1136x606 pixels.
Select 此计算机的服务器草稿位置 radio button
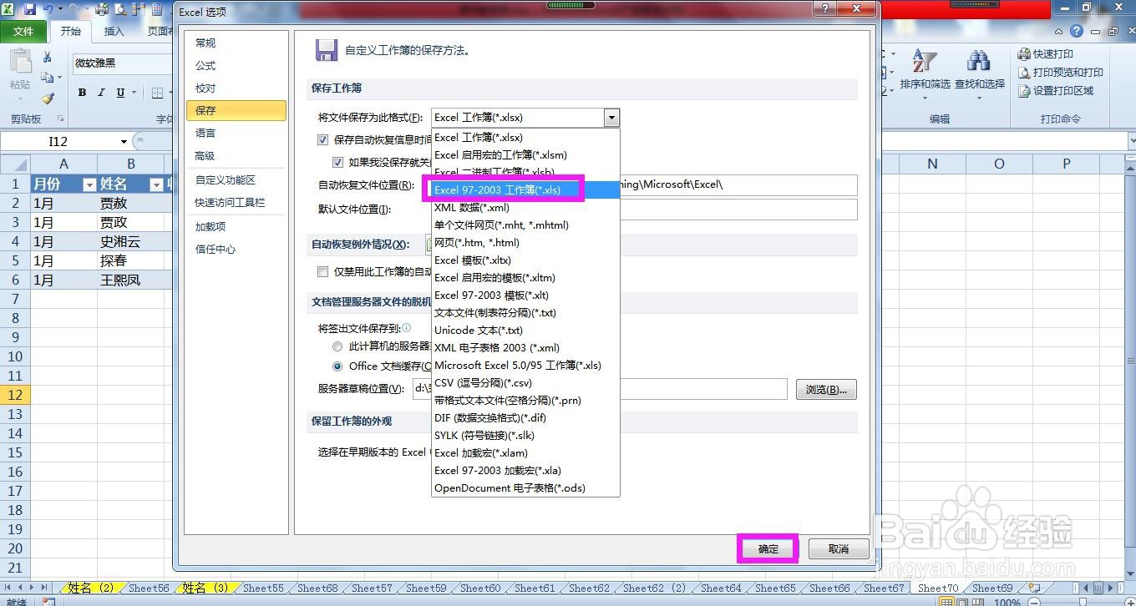(337, 346)
